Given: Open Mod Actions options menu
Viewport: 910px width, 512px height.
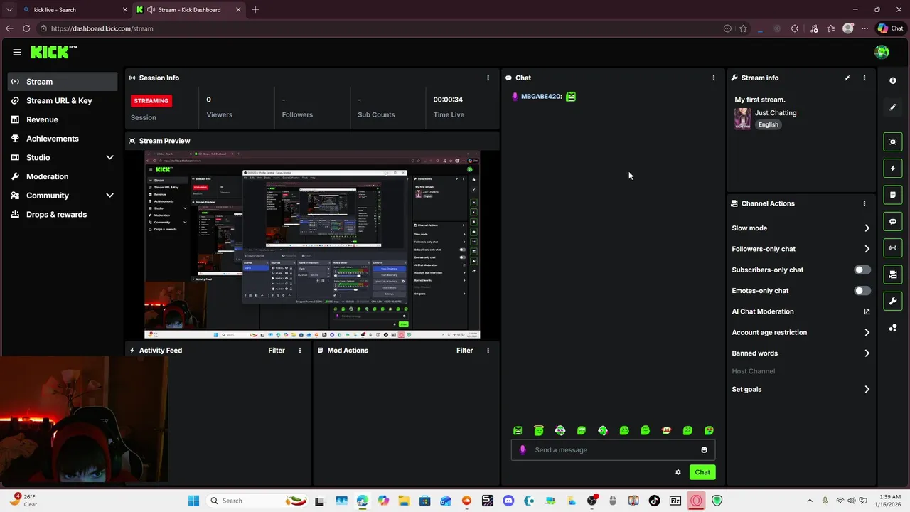Looking at the screenshot, I should [488, 350].
